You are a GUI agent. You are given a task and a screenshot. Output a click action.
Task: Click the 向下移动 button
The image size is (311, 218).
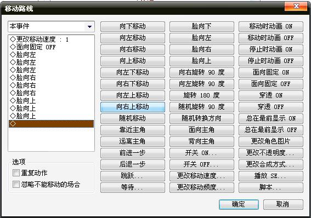pos(133,26)
